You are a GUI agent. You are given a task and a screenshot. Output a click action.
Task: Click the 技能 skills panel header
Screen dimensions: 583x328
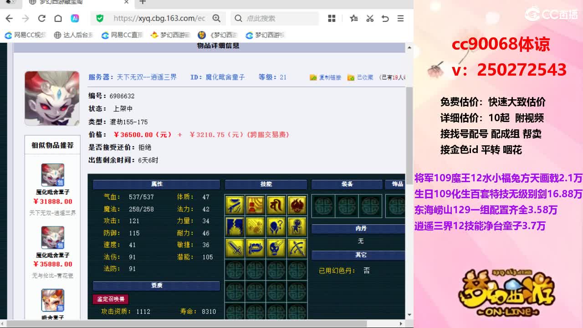[x=266, y=184]
